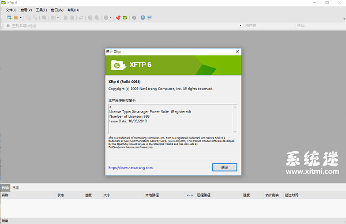Screen dimensions: 346x224
Task: Expand the Open folder dropdown arrow
Action: 21,18
